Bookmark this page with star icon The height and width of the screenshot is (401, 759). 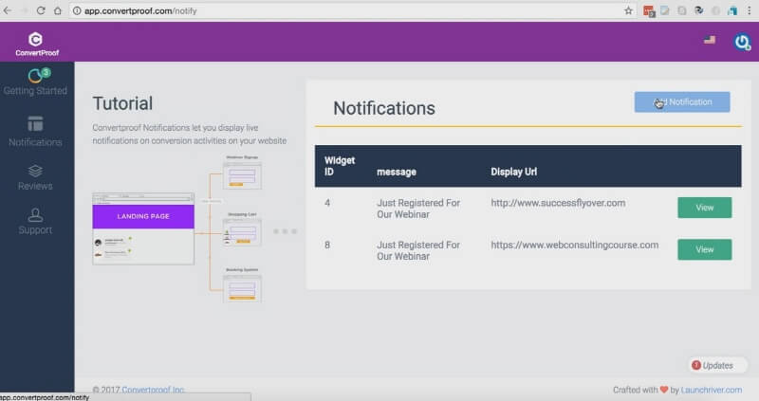tap(628, 10)
